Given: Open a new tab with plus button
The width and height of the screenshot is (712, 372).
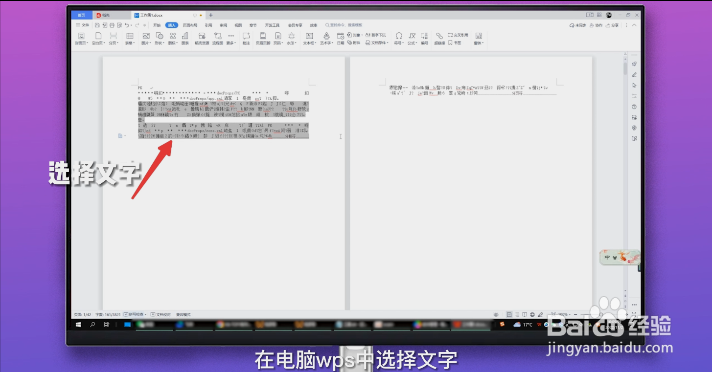Looking at the screenshot, I should (211, 15).
